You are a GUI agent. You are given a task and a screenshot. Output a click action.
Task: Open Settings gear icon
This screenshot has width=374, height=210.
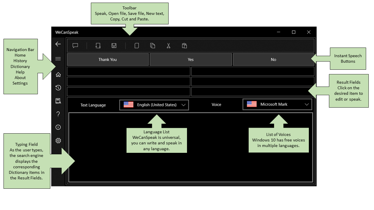[x=58, y=141]
